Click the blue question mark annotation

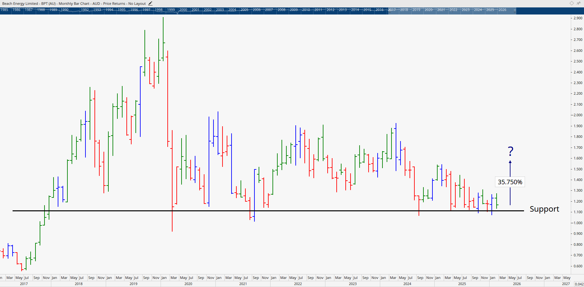tap(510, 151)
